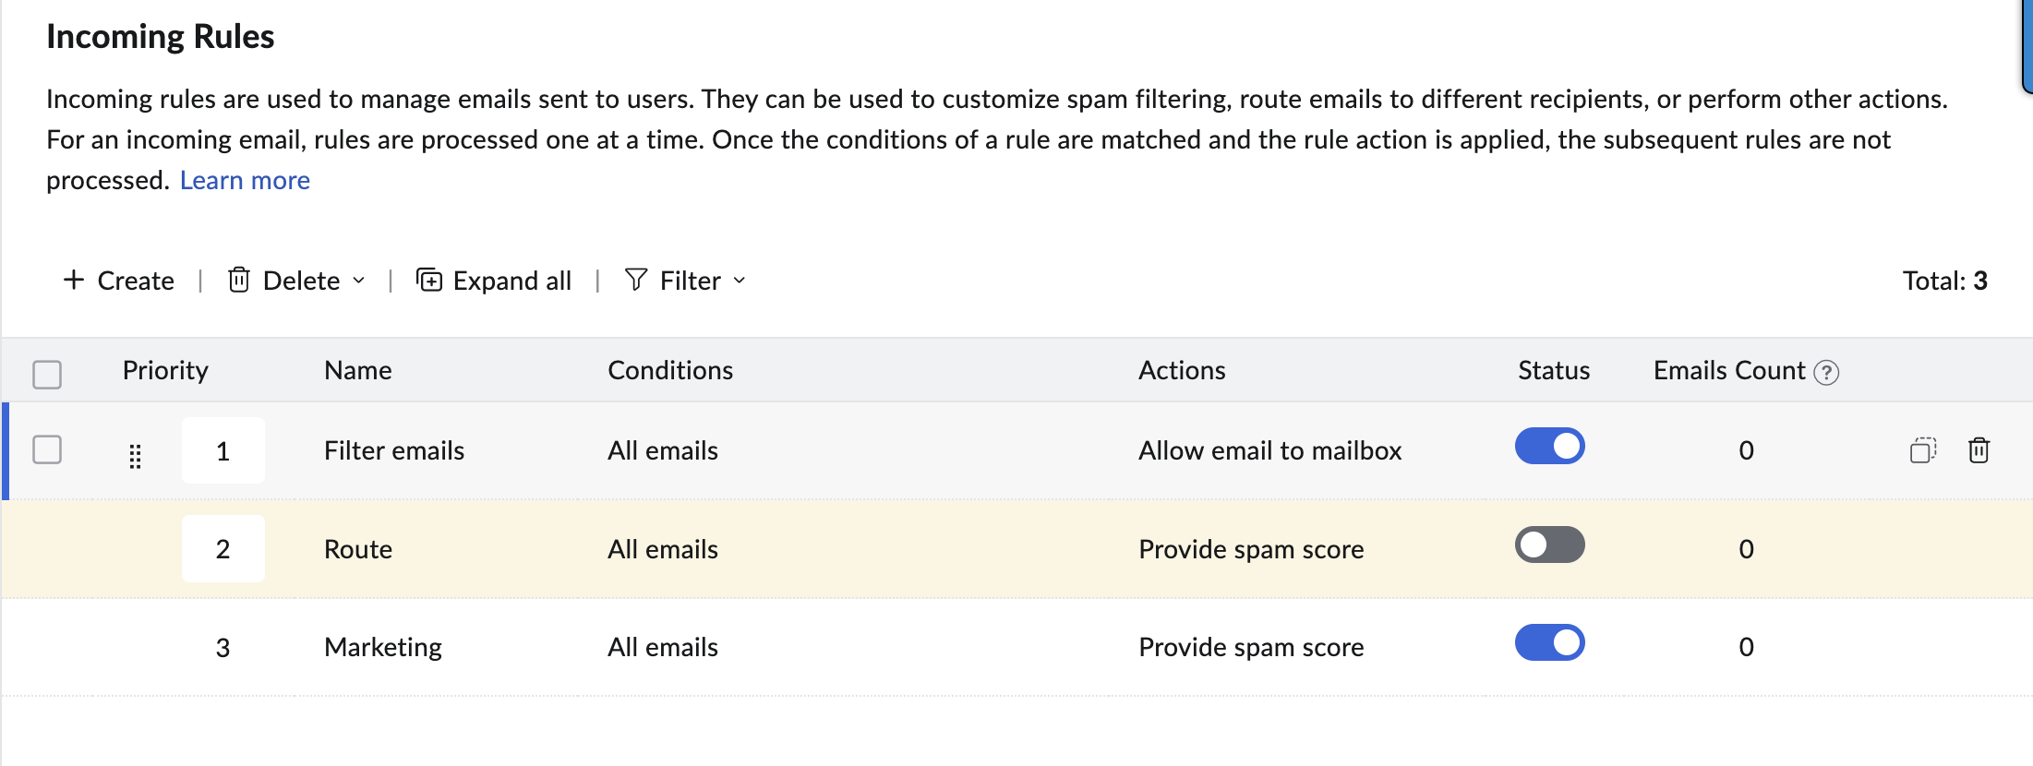
Task: Grab the drag handle on Filter emails row
Action: click(x=136, y=455)
